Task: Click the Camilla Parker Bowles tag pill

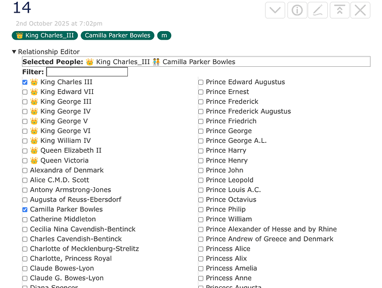Action: (x=118, y=36)
